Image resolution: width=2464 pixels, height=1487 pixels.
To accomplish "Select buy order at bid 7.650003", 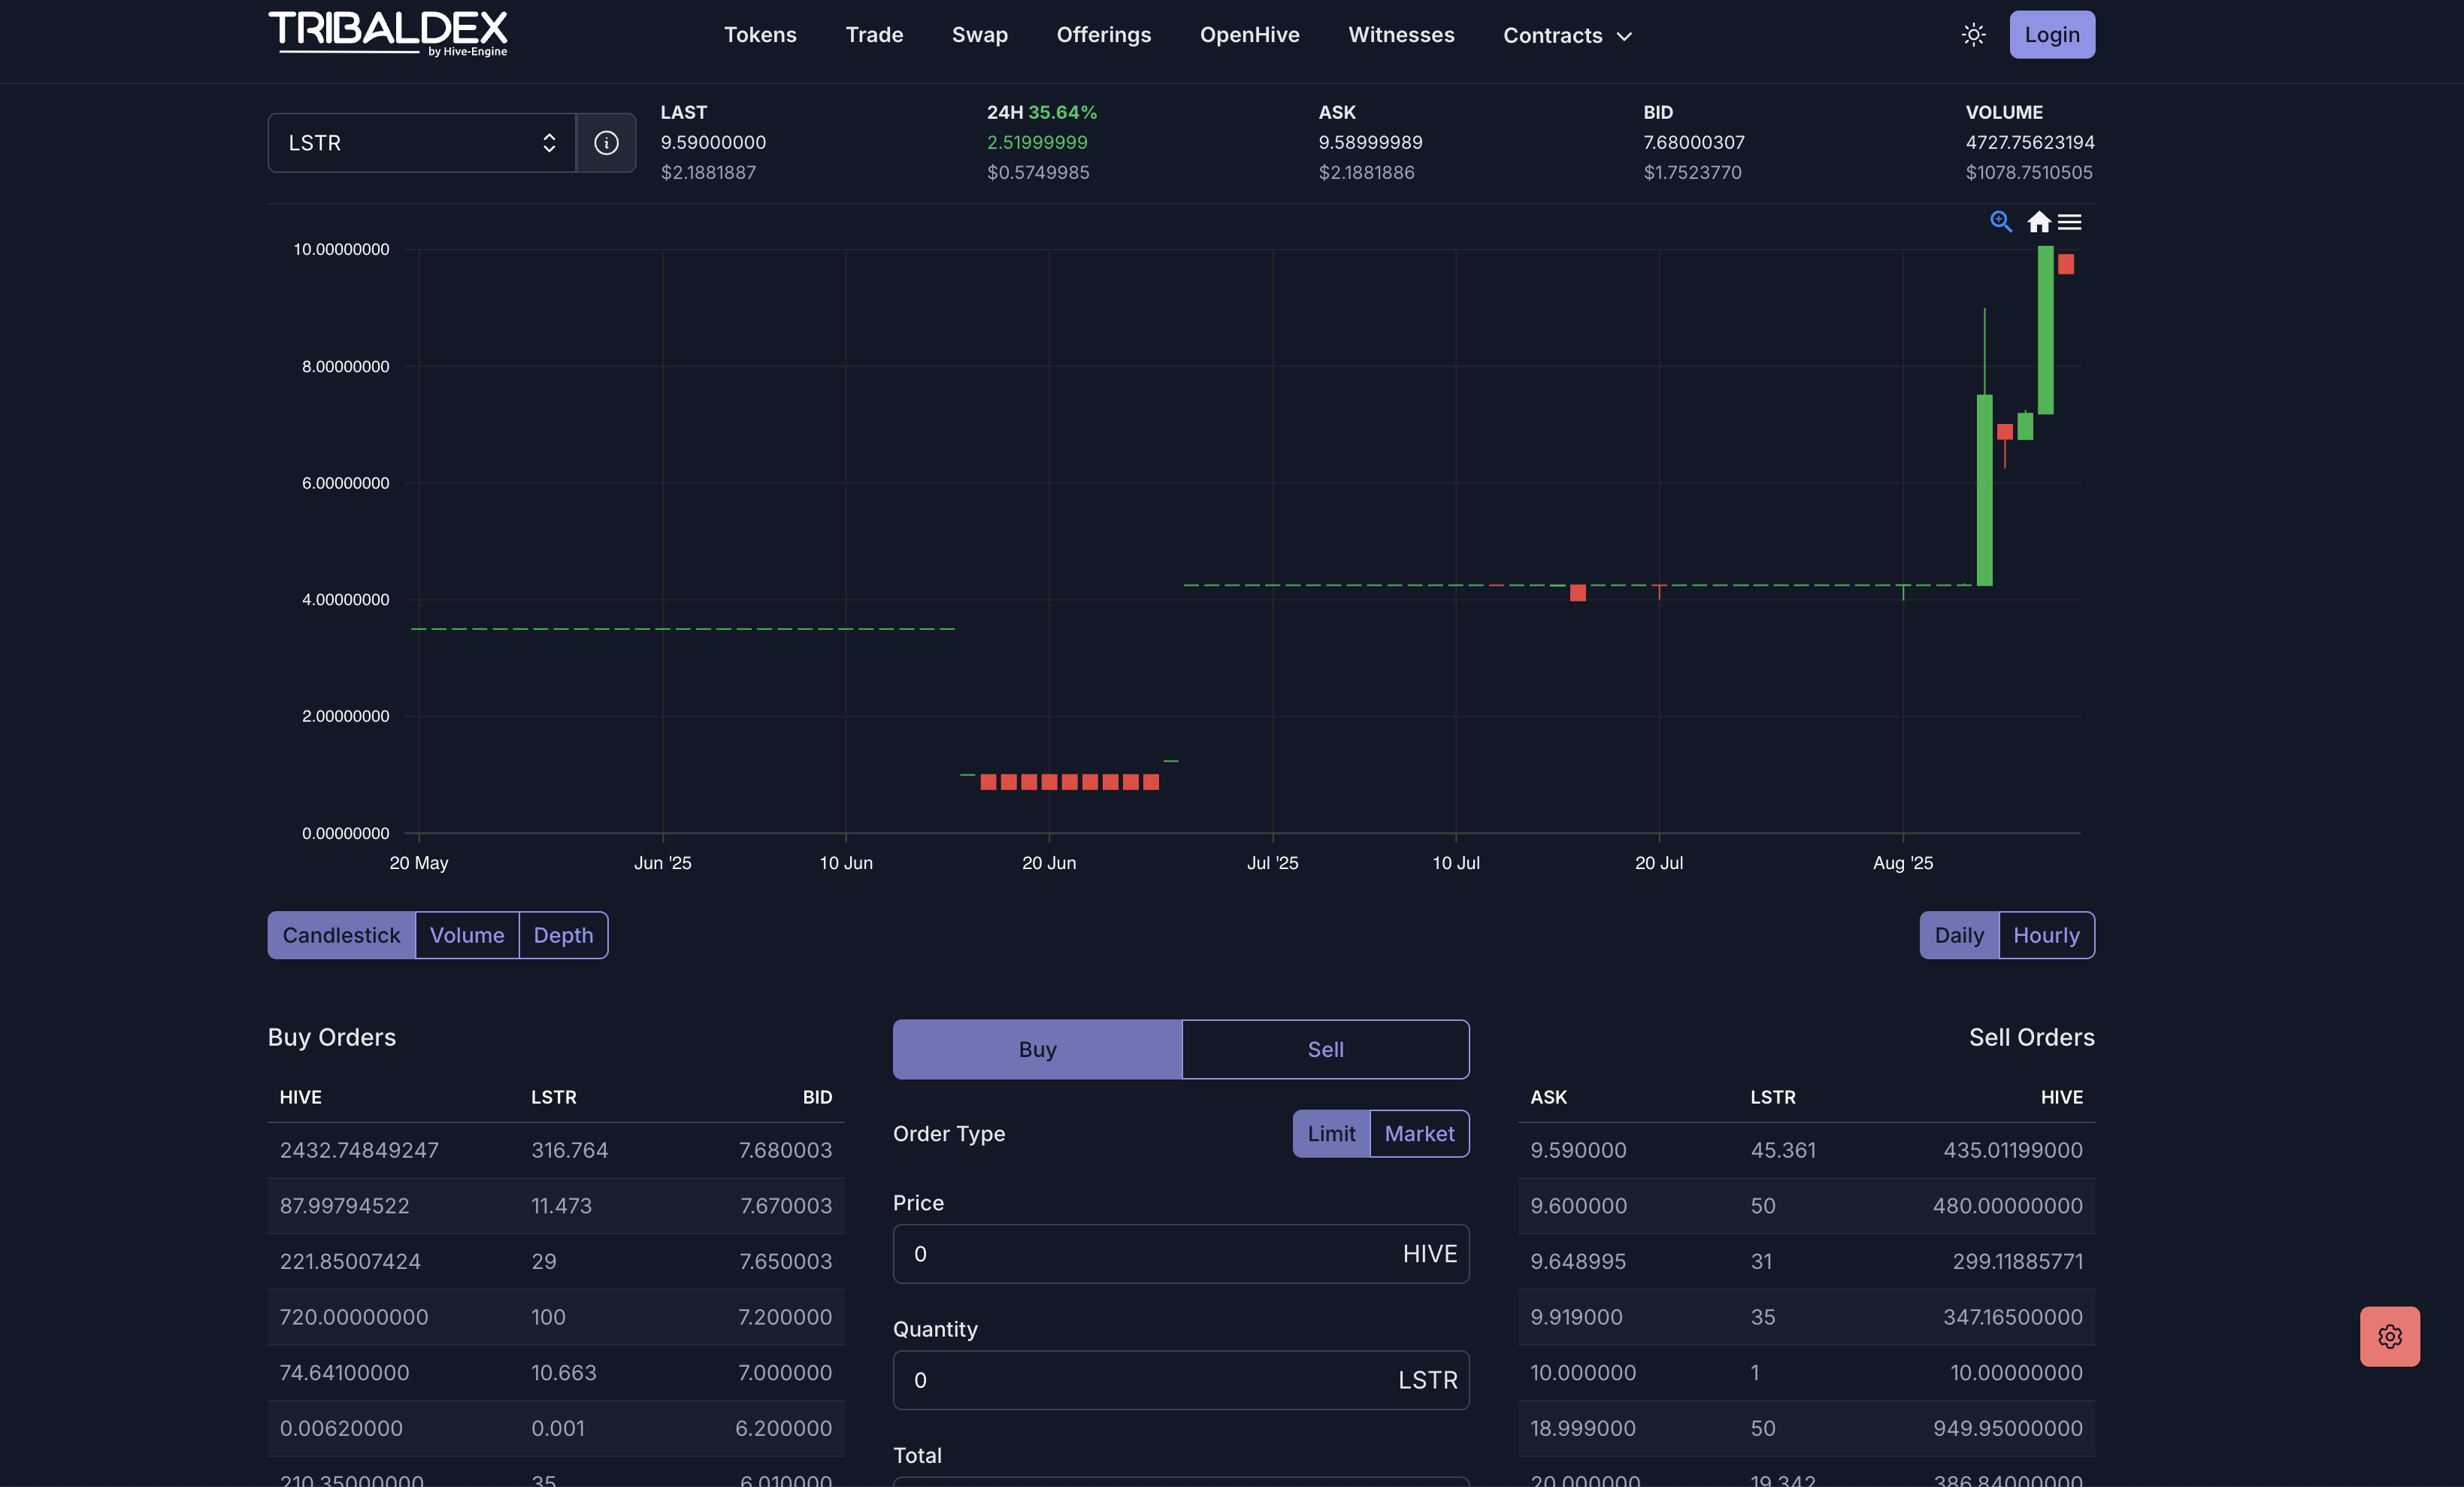I will click(556, 1261).
